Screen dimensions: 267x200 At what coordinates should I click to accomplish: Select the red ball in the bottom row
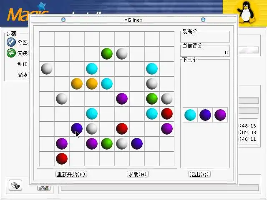click(62, 159)
